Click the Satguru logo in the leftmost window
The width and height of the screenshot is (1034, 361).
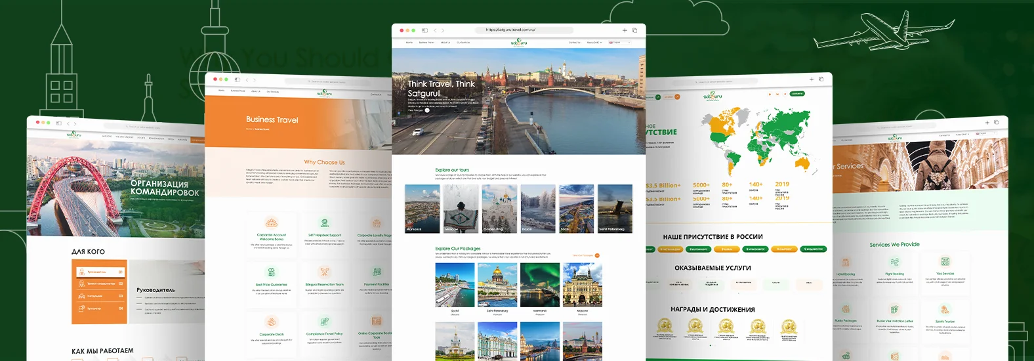pos(73,135)
